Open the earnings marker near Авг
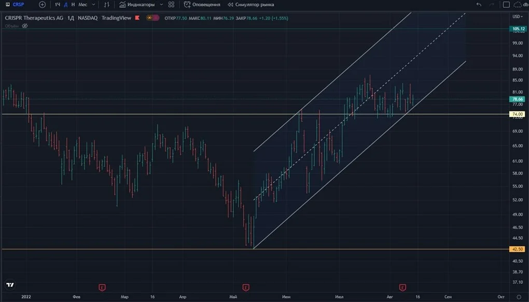529x302 pixels. (x=402, y=287)
